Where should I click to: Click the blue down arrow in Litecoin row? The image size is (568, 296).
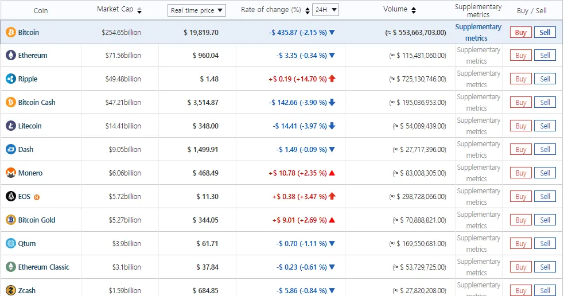click(332, 126)
